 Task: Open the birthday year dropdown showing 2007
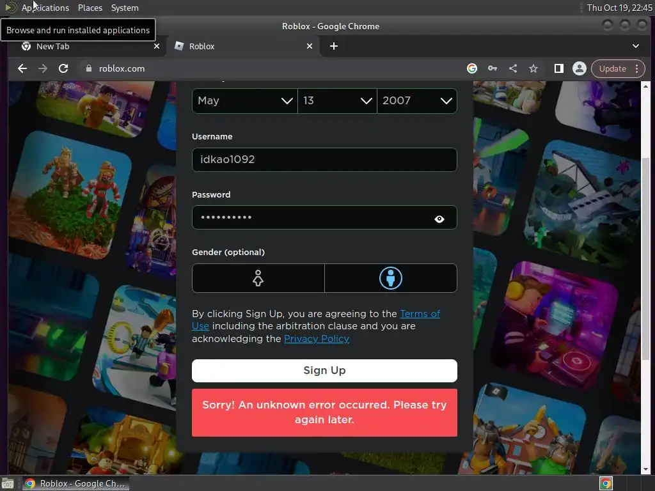417,100
